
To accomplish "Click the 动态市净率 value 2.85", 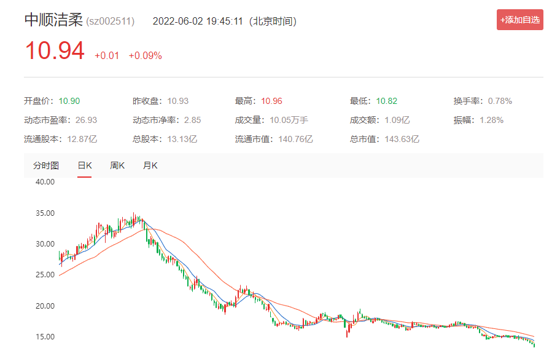I will 193,120.
